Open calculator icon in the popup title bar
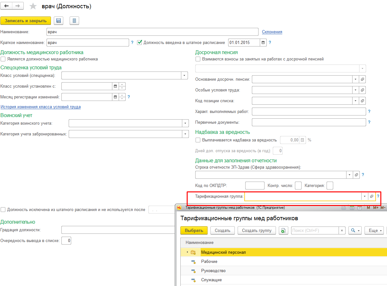The height and width of the screenshot is (286, 387). tap(352, 208)
